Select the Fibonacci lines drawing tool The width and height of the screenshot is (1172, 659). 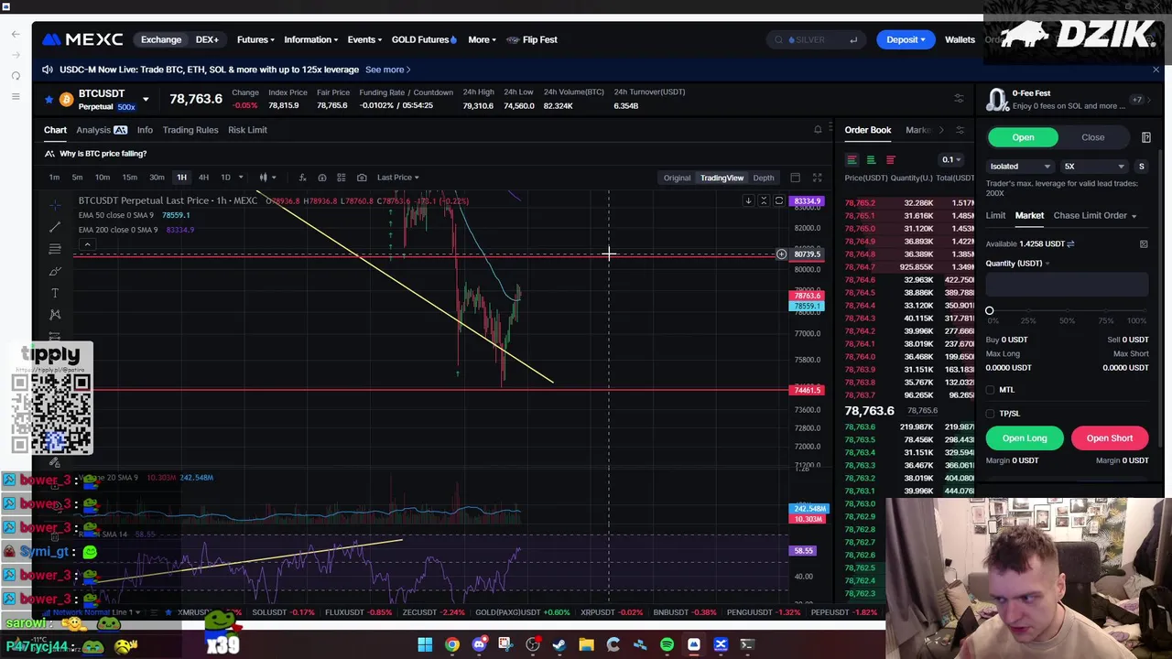click(x=55, y=249)
